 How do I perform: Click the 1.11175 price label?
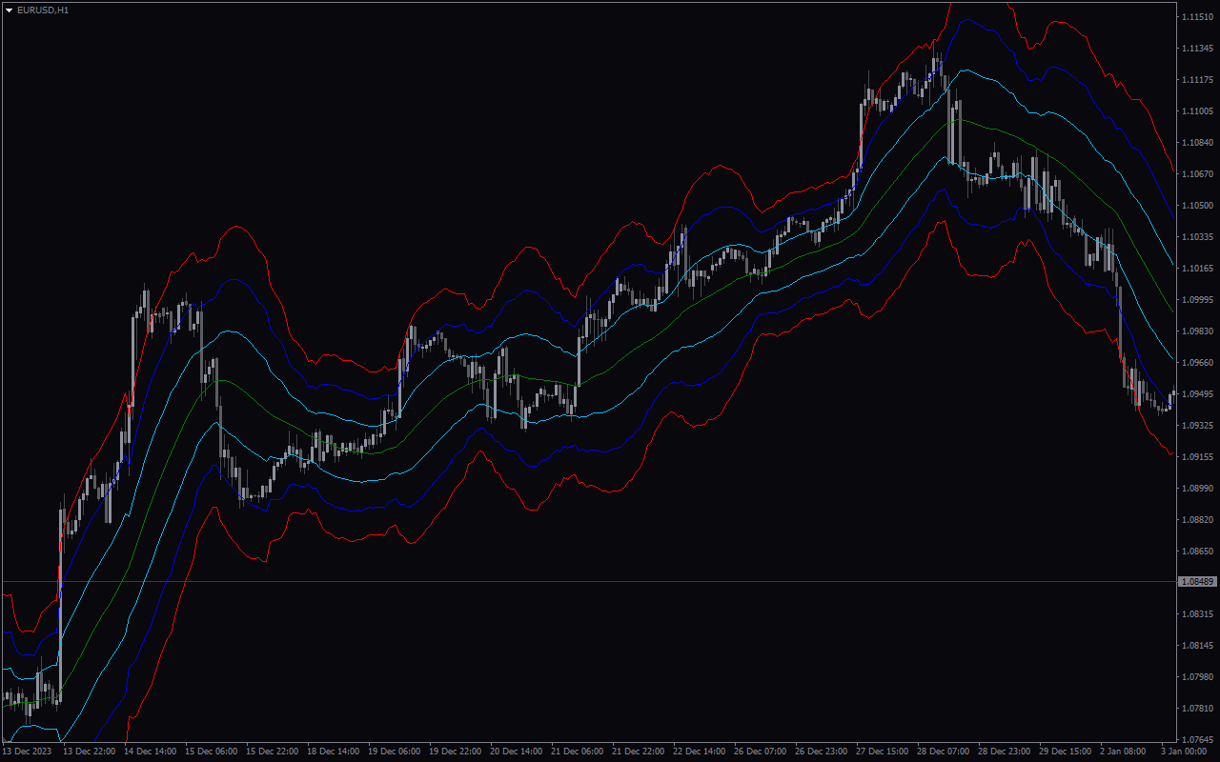pos(1197,80)
